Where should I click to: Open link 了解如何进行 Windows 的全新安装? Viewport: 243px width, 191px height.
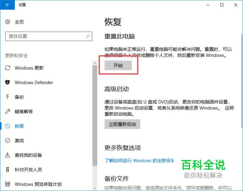(139, 160)
